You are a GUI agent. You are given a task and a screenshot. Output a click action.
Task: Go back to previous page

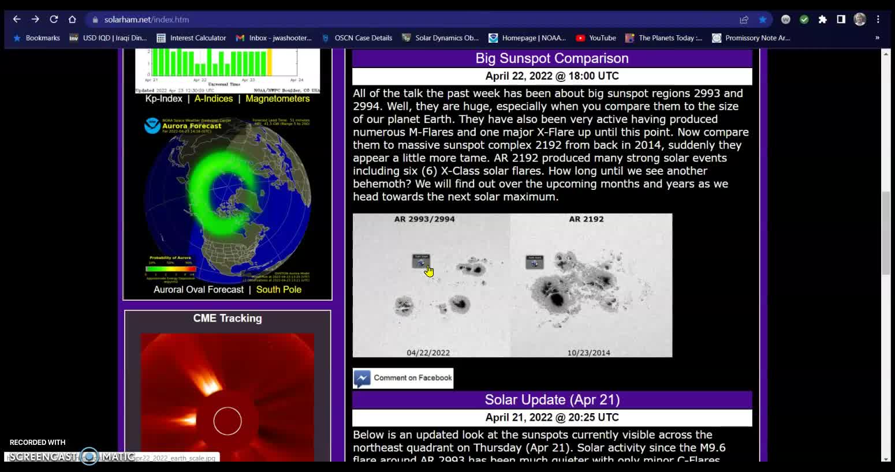click(17, 19)
